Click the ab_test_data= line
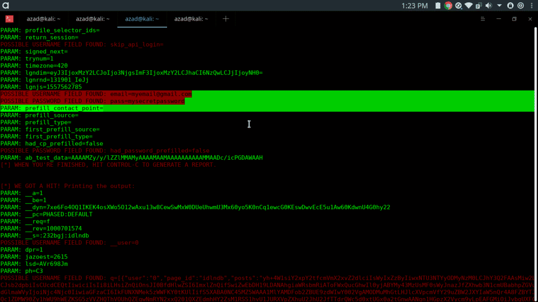This screenshot has height=302, width=538. click(131, 157)
